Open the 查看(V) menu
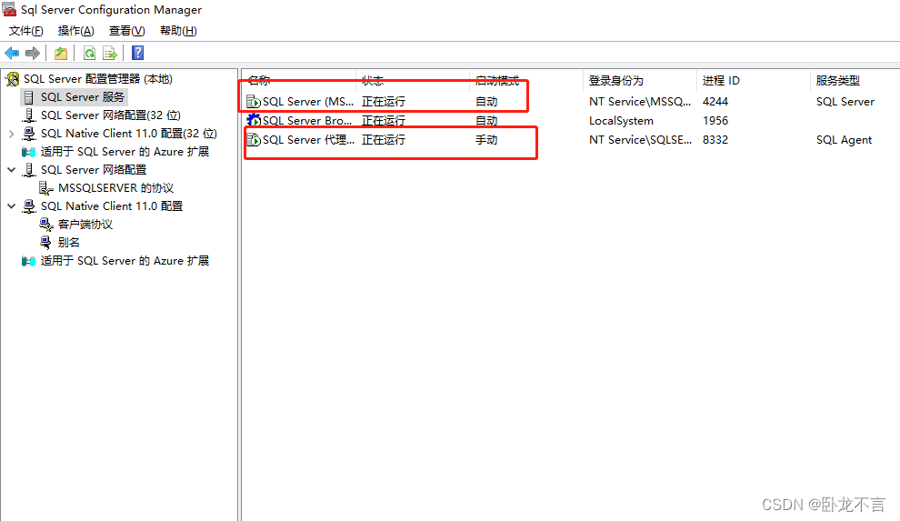The image size is (900, 521). pyautogui.click(x=127, y=31)
